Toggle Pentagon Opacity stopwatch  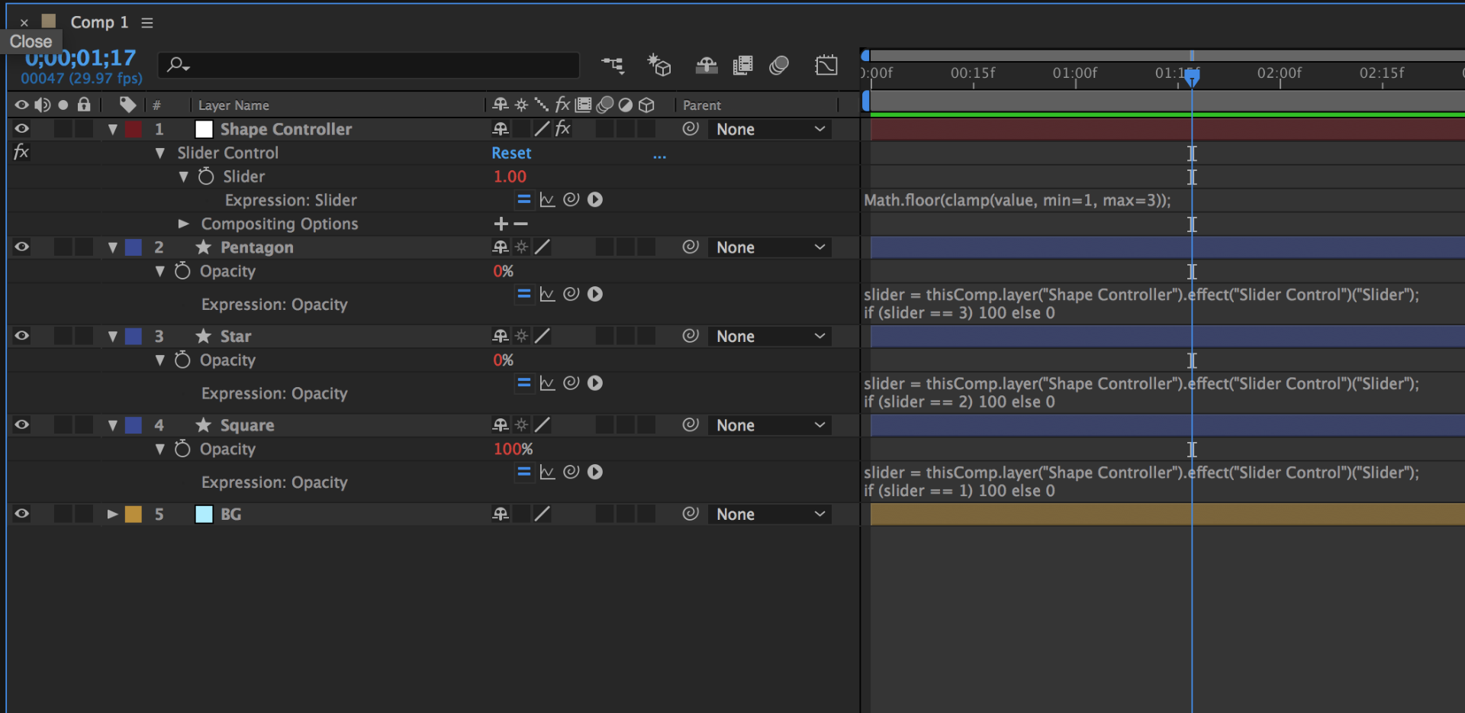coord(182,271)
